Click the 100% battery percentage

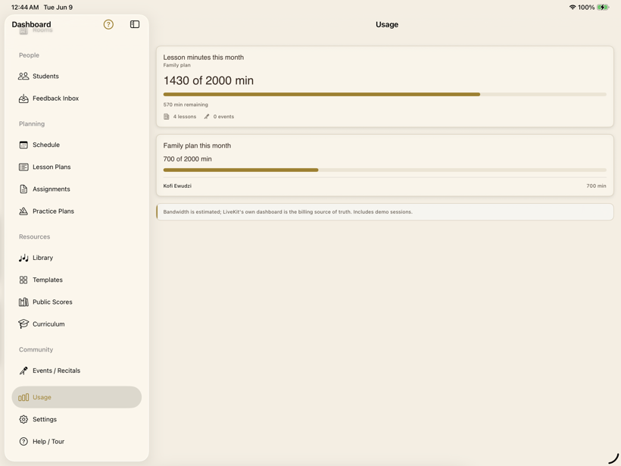586,7
